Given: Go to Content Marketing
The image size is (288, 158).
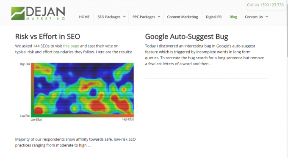Looking at the screenshot, I should point(183,17).
